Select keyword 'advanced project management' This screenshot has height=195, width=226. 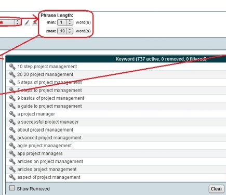point(49,138)
